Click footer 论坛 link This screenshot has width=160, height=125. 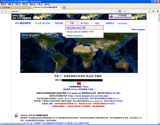(x=76, y=123)
